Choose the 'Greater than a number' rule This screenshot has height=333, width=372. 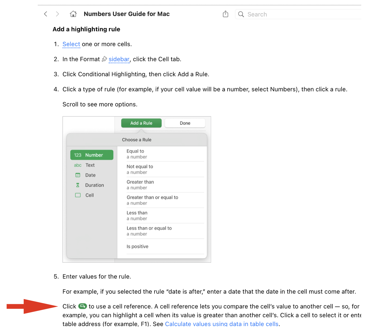point(162,185)
